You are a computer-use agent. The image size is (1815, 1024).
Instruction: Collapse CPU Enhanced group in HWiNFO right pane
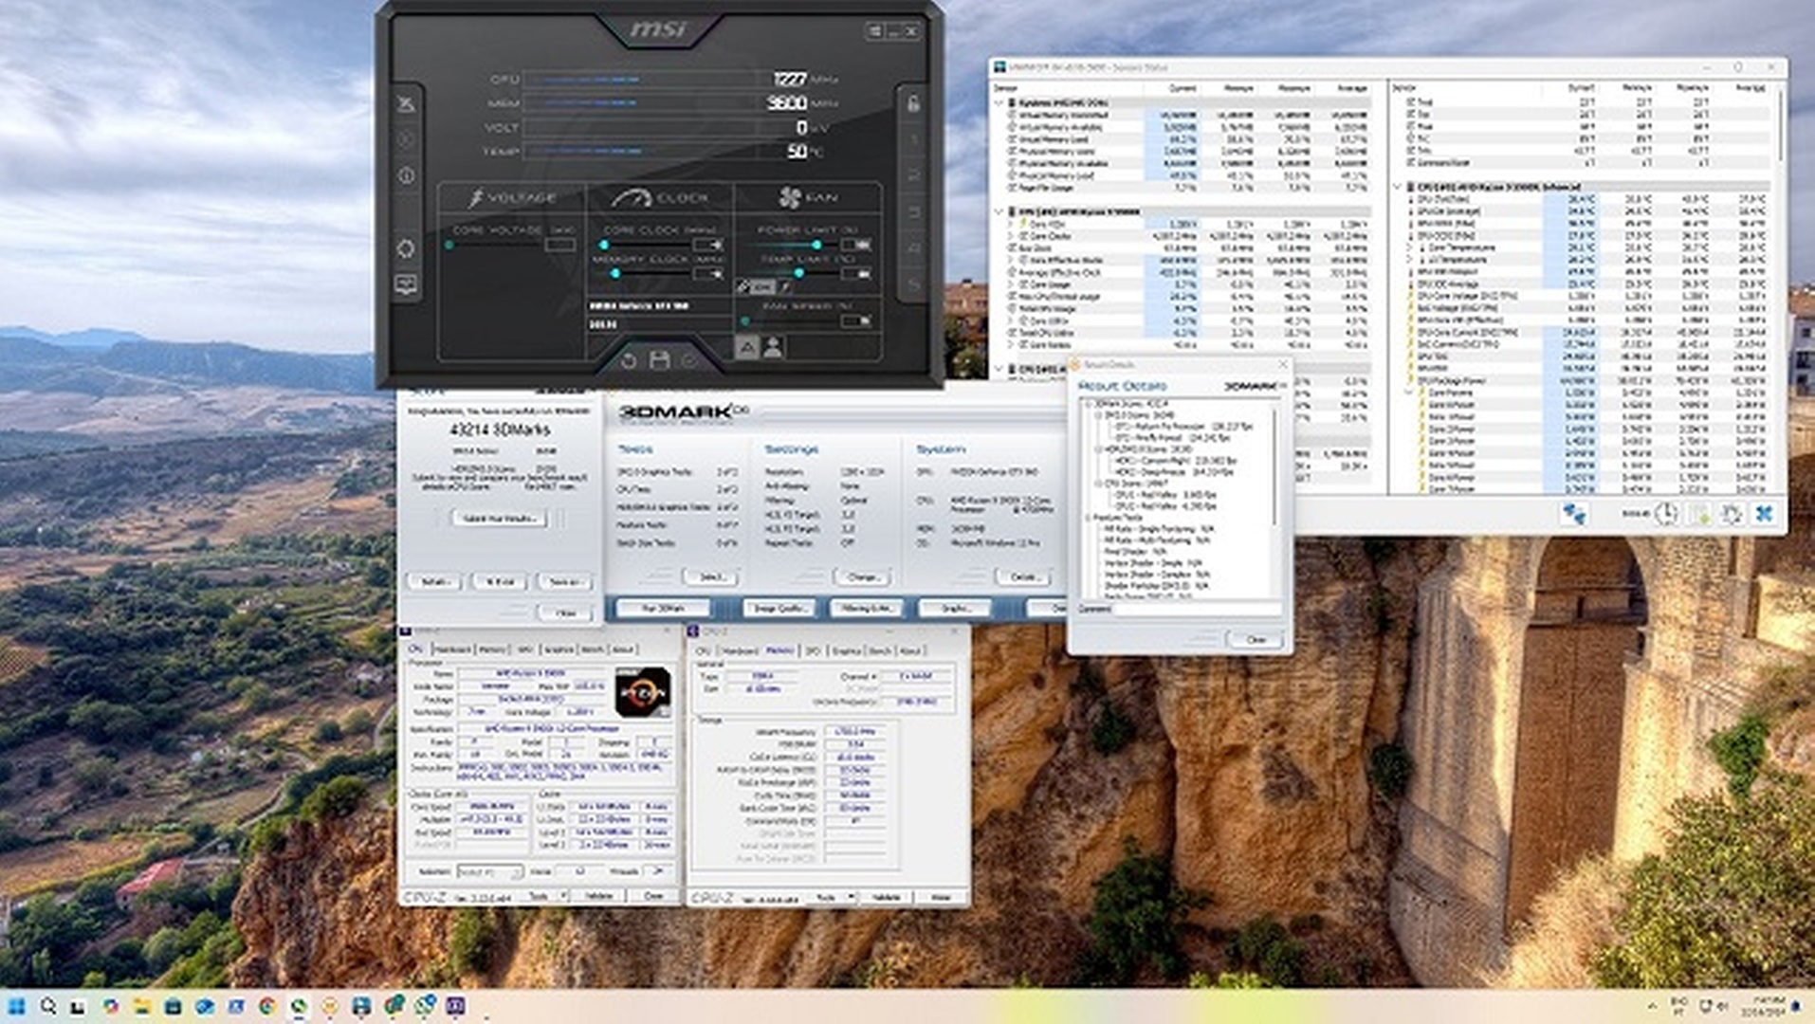pyautogui.click(x=1398, y=187)
